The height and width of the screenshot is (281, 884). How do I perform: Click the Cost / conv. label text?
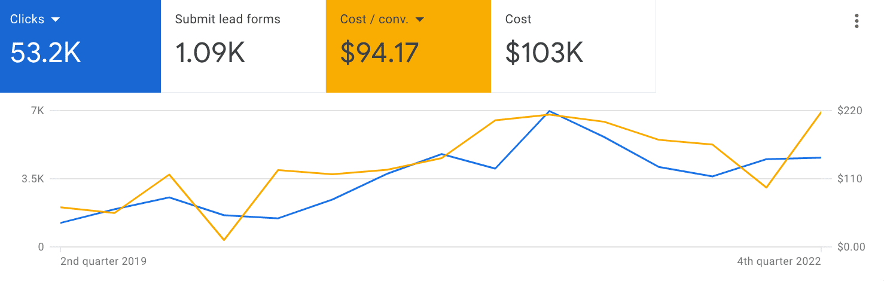pyautogui.click(x=374, y=19)
